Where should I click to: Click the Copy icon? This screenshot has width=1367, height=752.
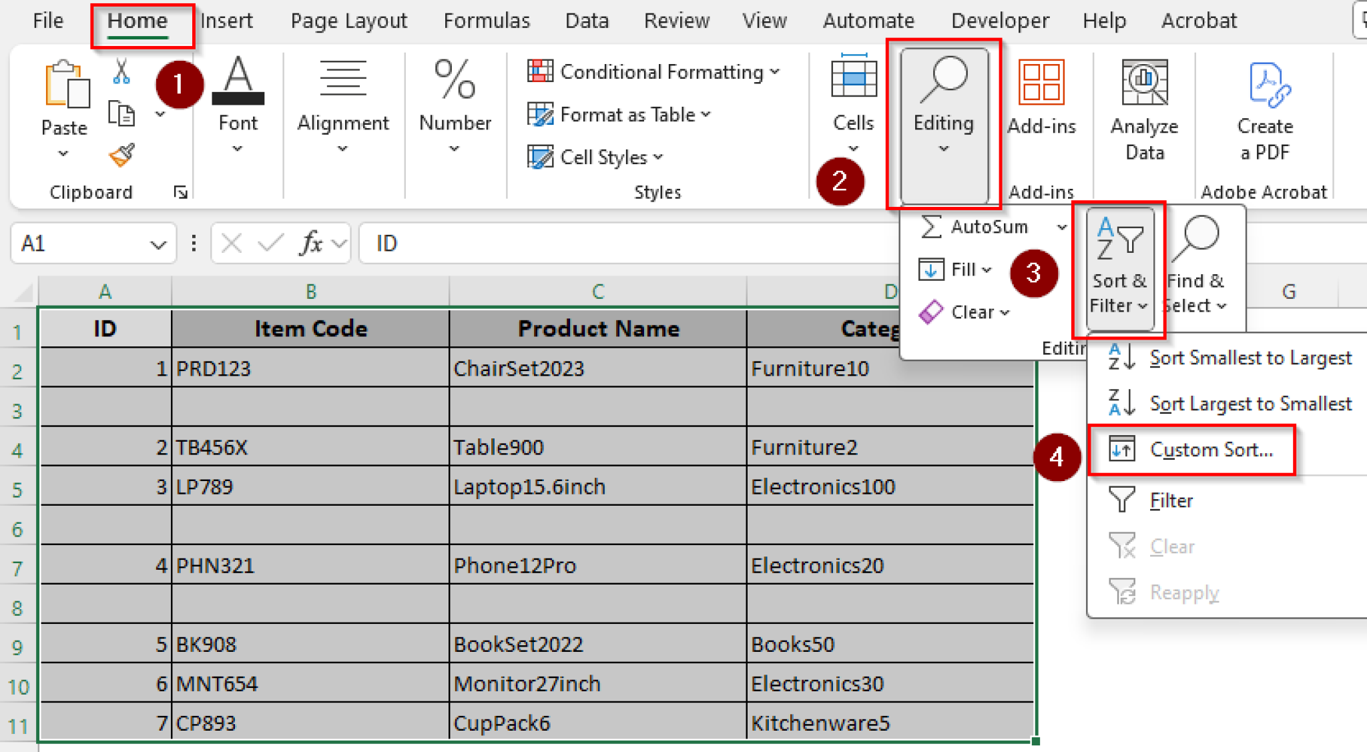pos(121,113)
